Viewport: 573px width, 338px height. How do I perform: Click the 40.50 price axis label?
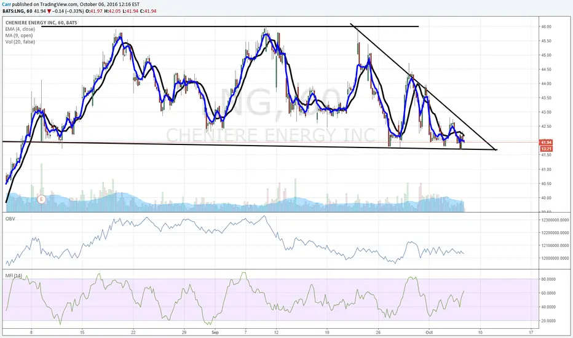pos(547,184)
